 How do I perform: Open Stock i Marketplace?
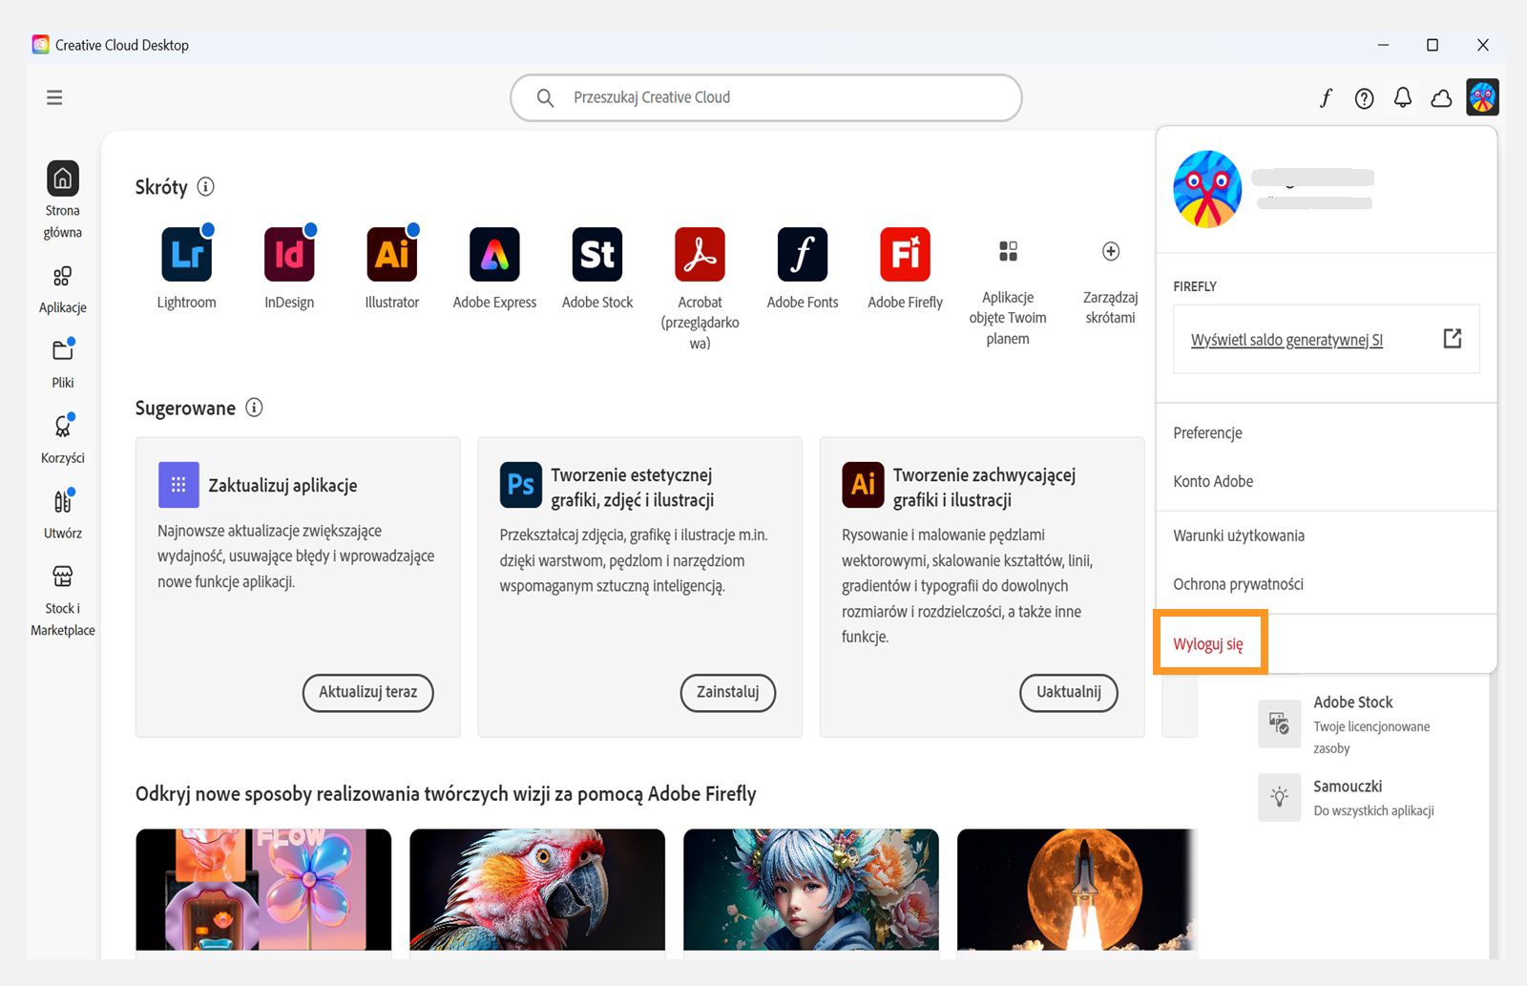tap(63, 599)
